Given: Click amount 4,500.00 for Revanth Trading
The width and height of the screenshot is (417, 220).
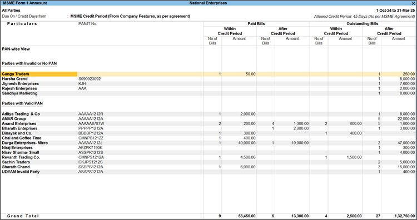Looking at the screenshot, I should pos(248,157).
